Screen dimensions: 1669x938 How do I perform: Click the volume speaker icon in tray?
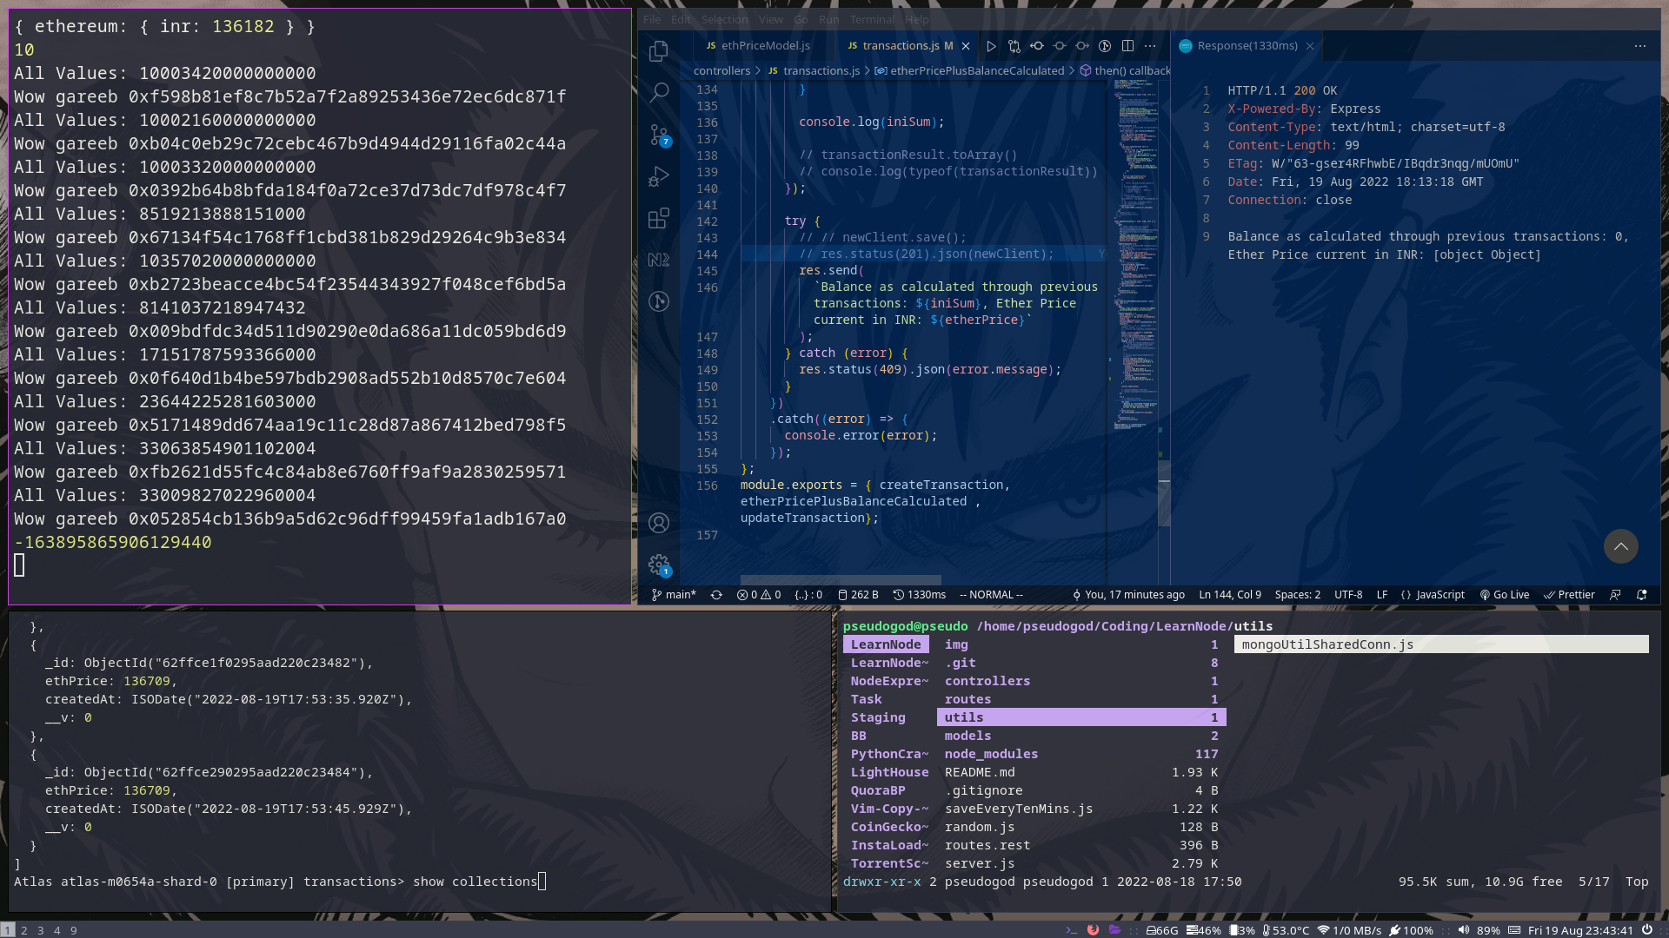pyautogui.click(x=1464, y=930)
